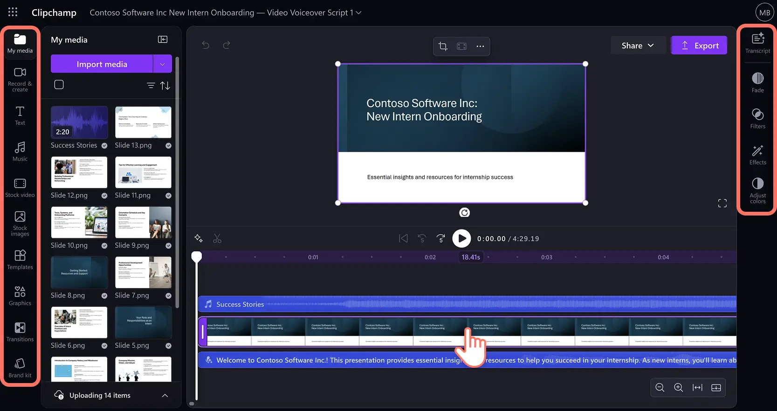Play the video preview
Viewport: 777px width, 411px height.
pyautogui.click(x=461, y=238)
